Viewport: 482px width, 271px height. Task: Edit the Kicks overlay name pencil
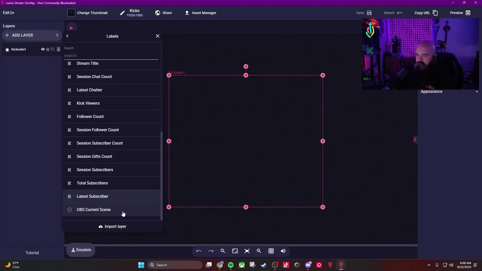pos(122,13)
